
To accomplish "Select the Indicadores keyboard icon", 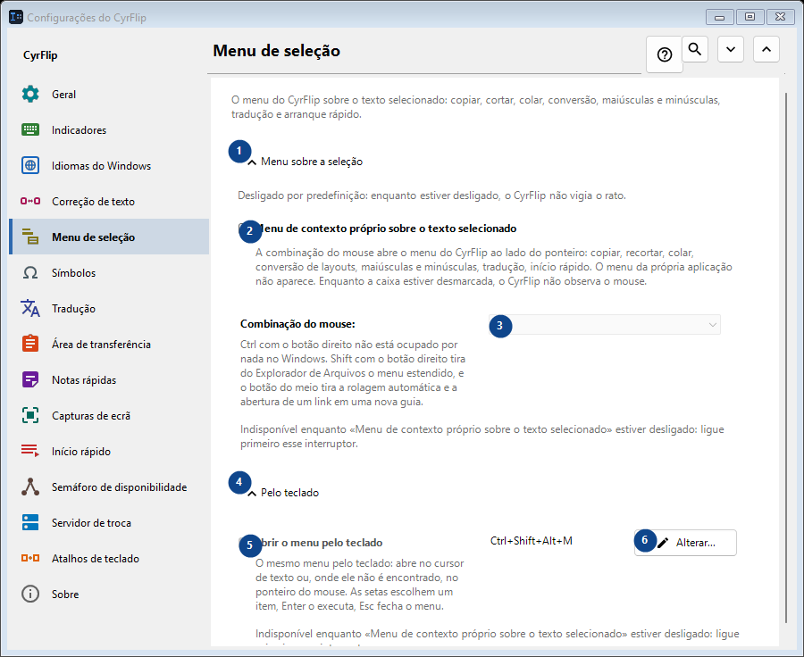I will click(30, 129).
